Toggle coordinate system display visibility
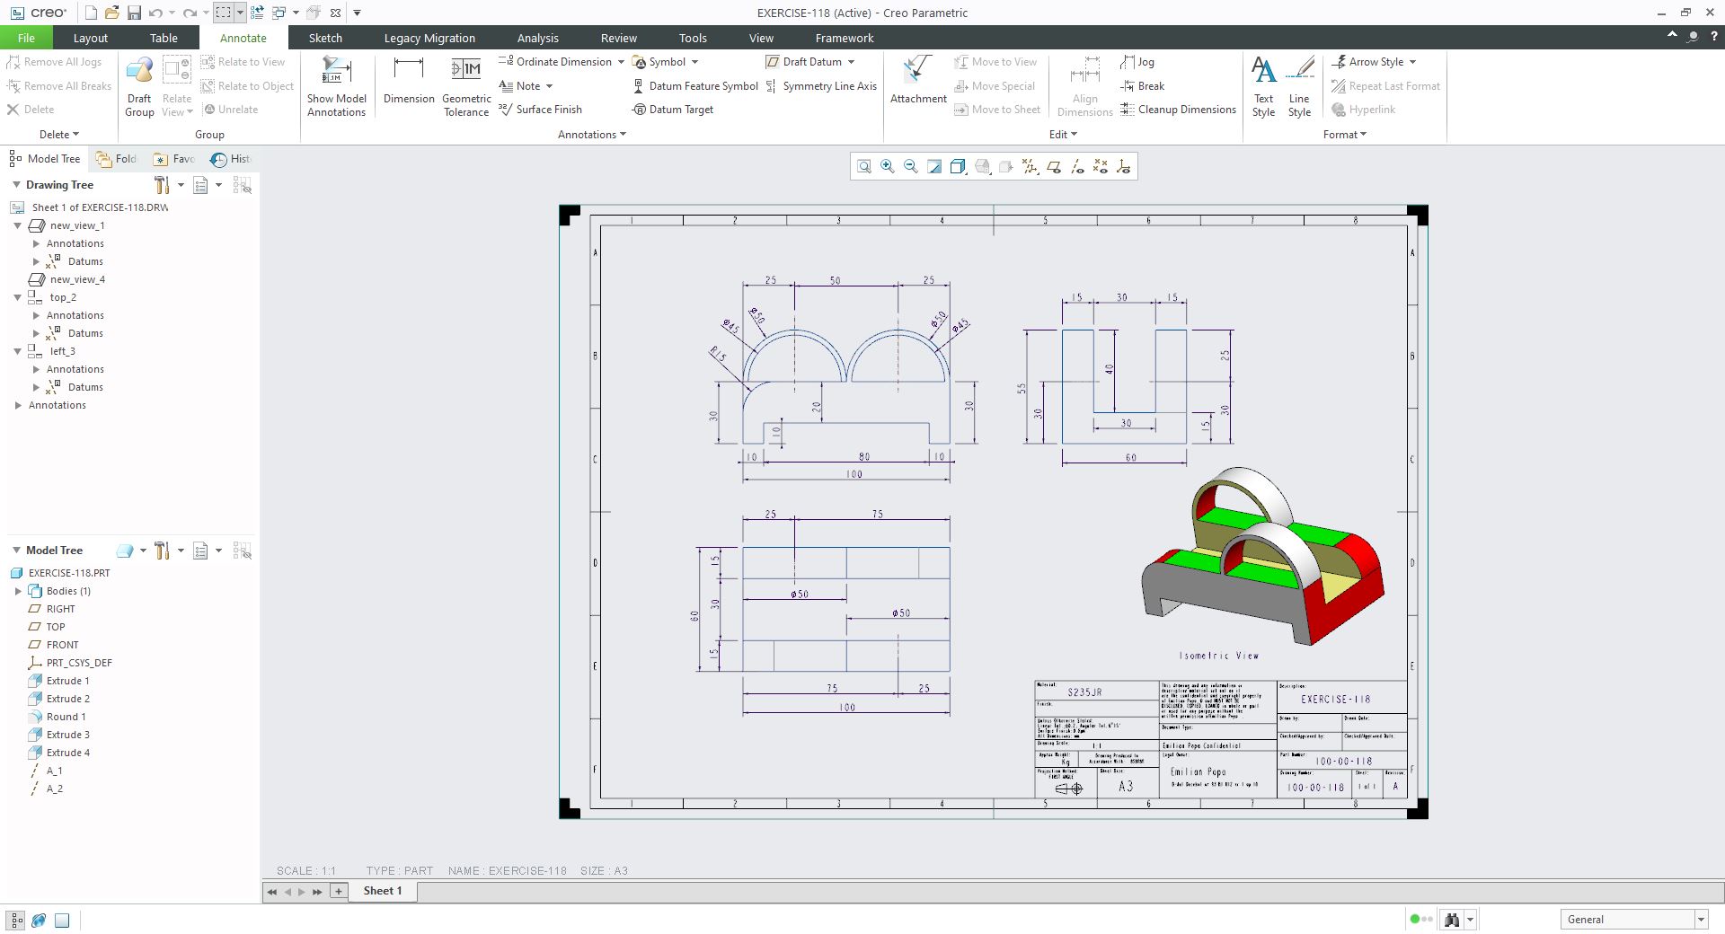Viewport: 1725px width, 934px height. pyautogui.click(x=1124, y=166)
